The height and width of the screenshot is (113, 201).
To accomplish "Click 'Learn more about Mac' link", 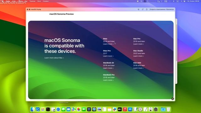I will coord(54,58).
